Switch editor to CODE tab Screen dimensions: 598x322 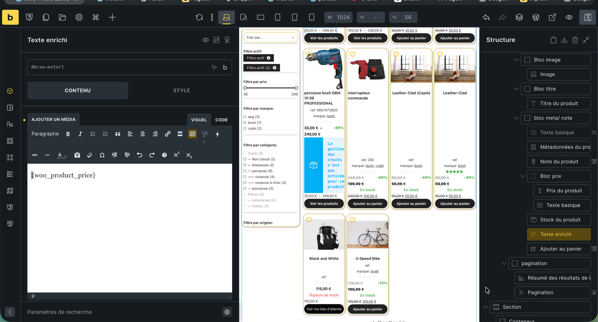point(221,120)
